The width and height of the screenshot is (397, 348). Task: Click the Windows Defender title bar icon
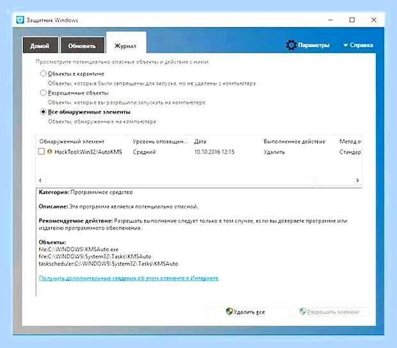point(20,20)
